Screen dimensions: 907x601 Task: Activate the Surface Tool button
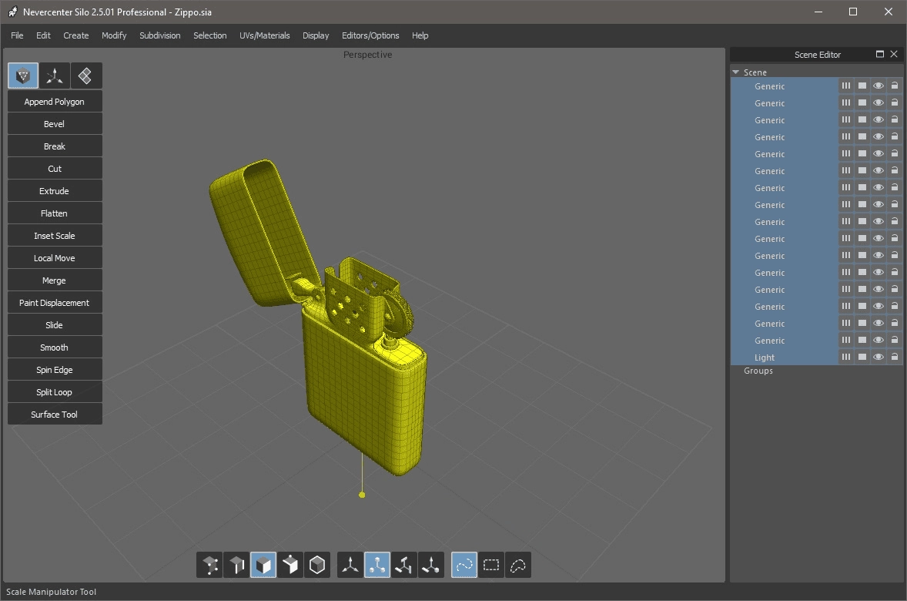(x=55, y=415)
